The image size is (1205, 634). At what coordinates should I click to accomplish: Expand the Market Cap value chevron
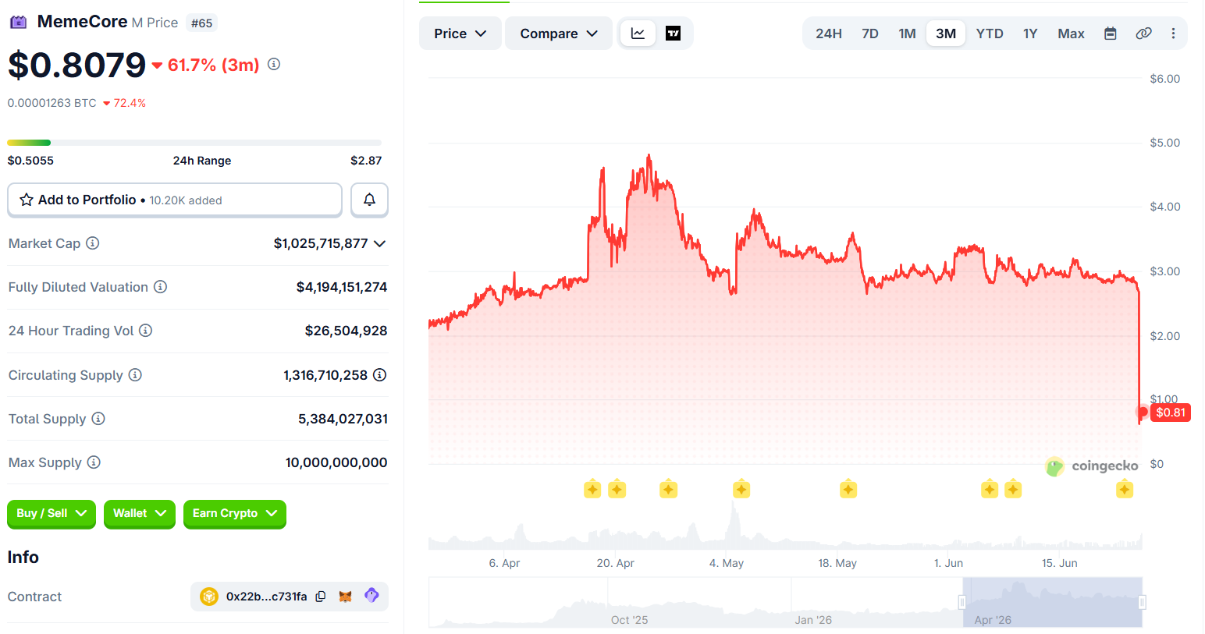coord(380,243)
